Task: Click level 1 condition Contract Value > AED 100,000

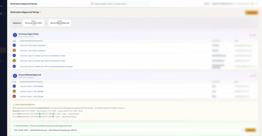Action: point(32,87)
